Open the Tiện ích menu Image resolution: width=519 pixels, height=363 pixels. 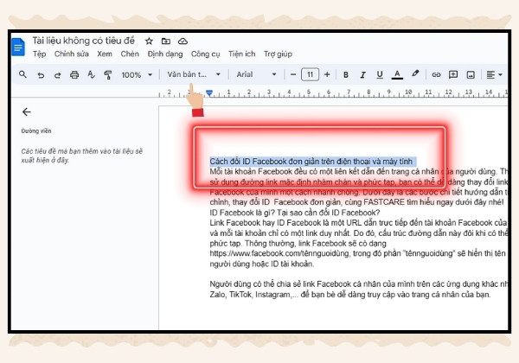coord(241,54)
